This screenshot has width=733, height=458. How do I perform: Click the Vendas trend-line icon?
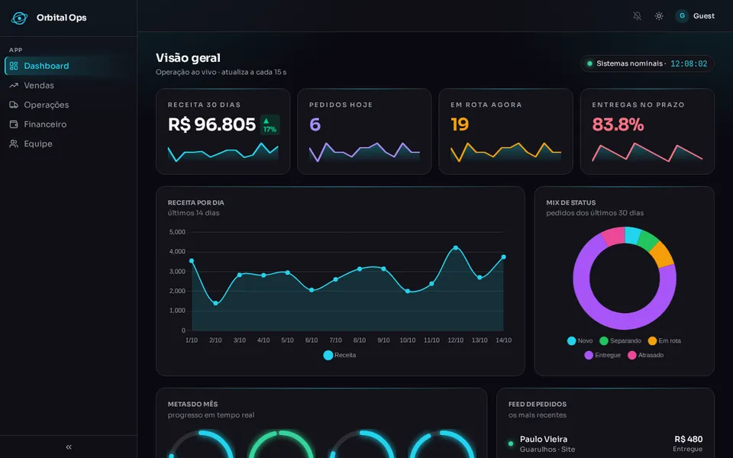pos(14,85)
